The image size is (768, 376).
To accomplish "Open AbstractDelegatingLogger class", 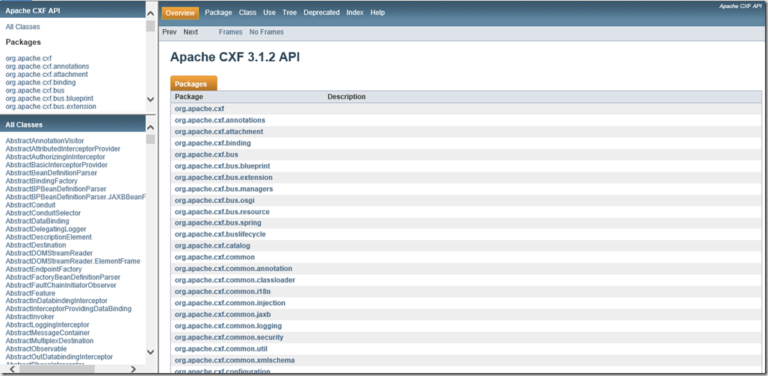I will pos(46,229).
